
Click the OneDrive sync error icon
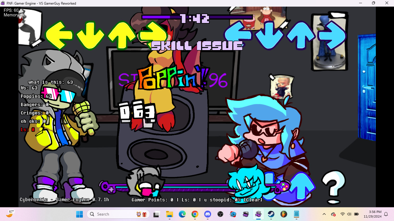point(333,214)
